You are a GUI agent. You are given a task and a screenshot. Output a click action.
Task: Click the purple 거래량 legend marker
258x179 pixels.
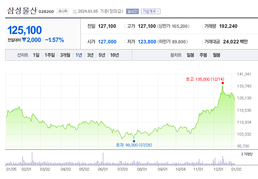(x=242, y=154)
